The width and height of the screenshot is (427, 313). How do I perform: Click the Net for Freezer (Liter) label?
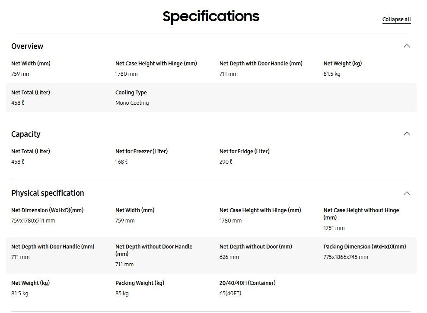pyautogui.click(x=141, y=152)
